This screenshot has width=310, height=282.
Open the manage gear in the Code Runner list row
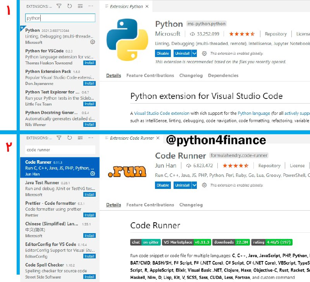point(93,173)
